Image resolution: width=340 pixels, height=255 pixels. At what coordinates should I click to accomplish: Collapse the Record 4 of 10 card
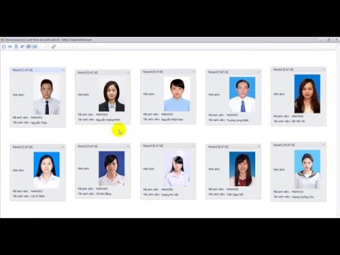[128, 147]
